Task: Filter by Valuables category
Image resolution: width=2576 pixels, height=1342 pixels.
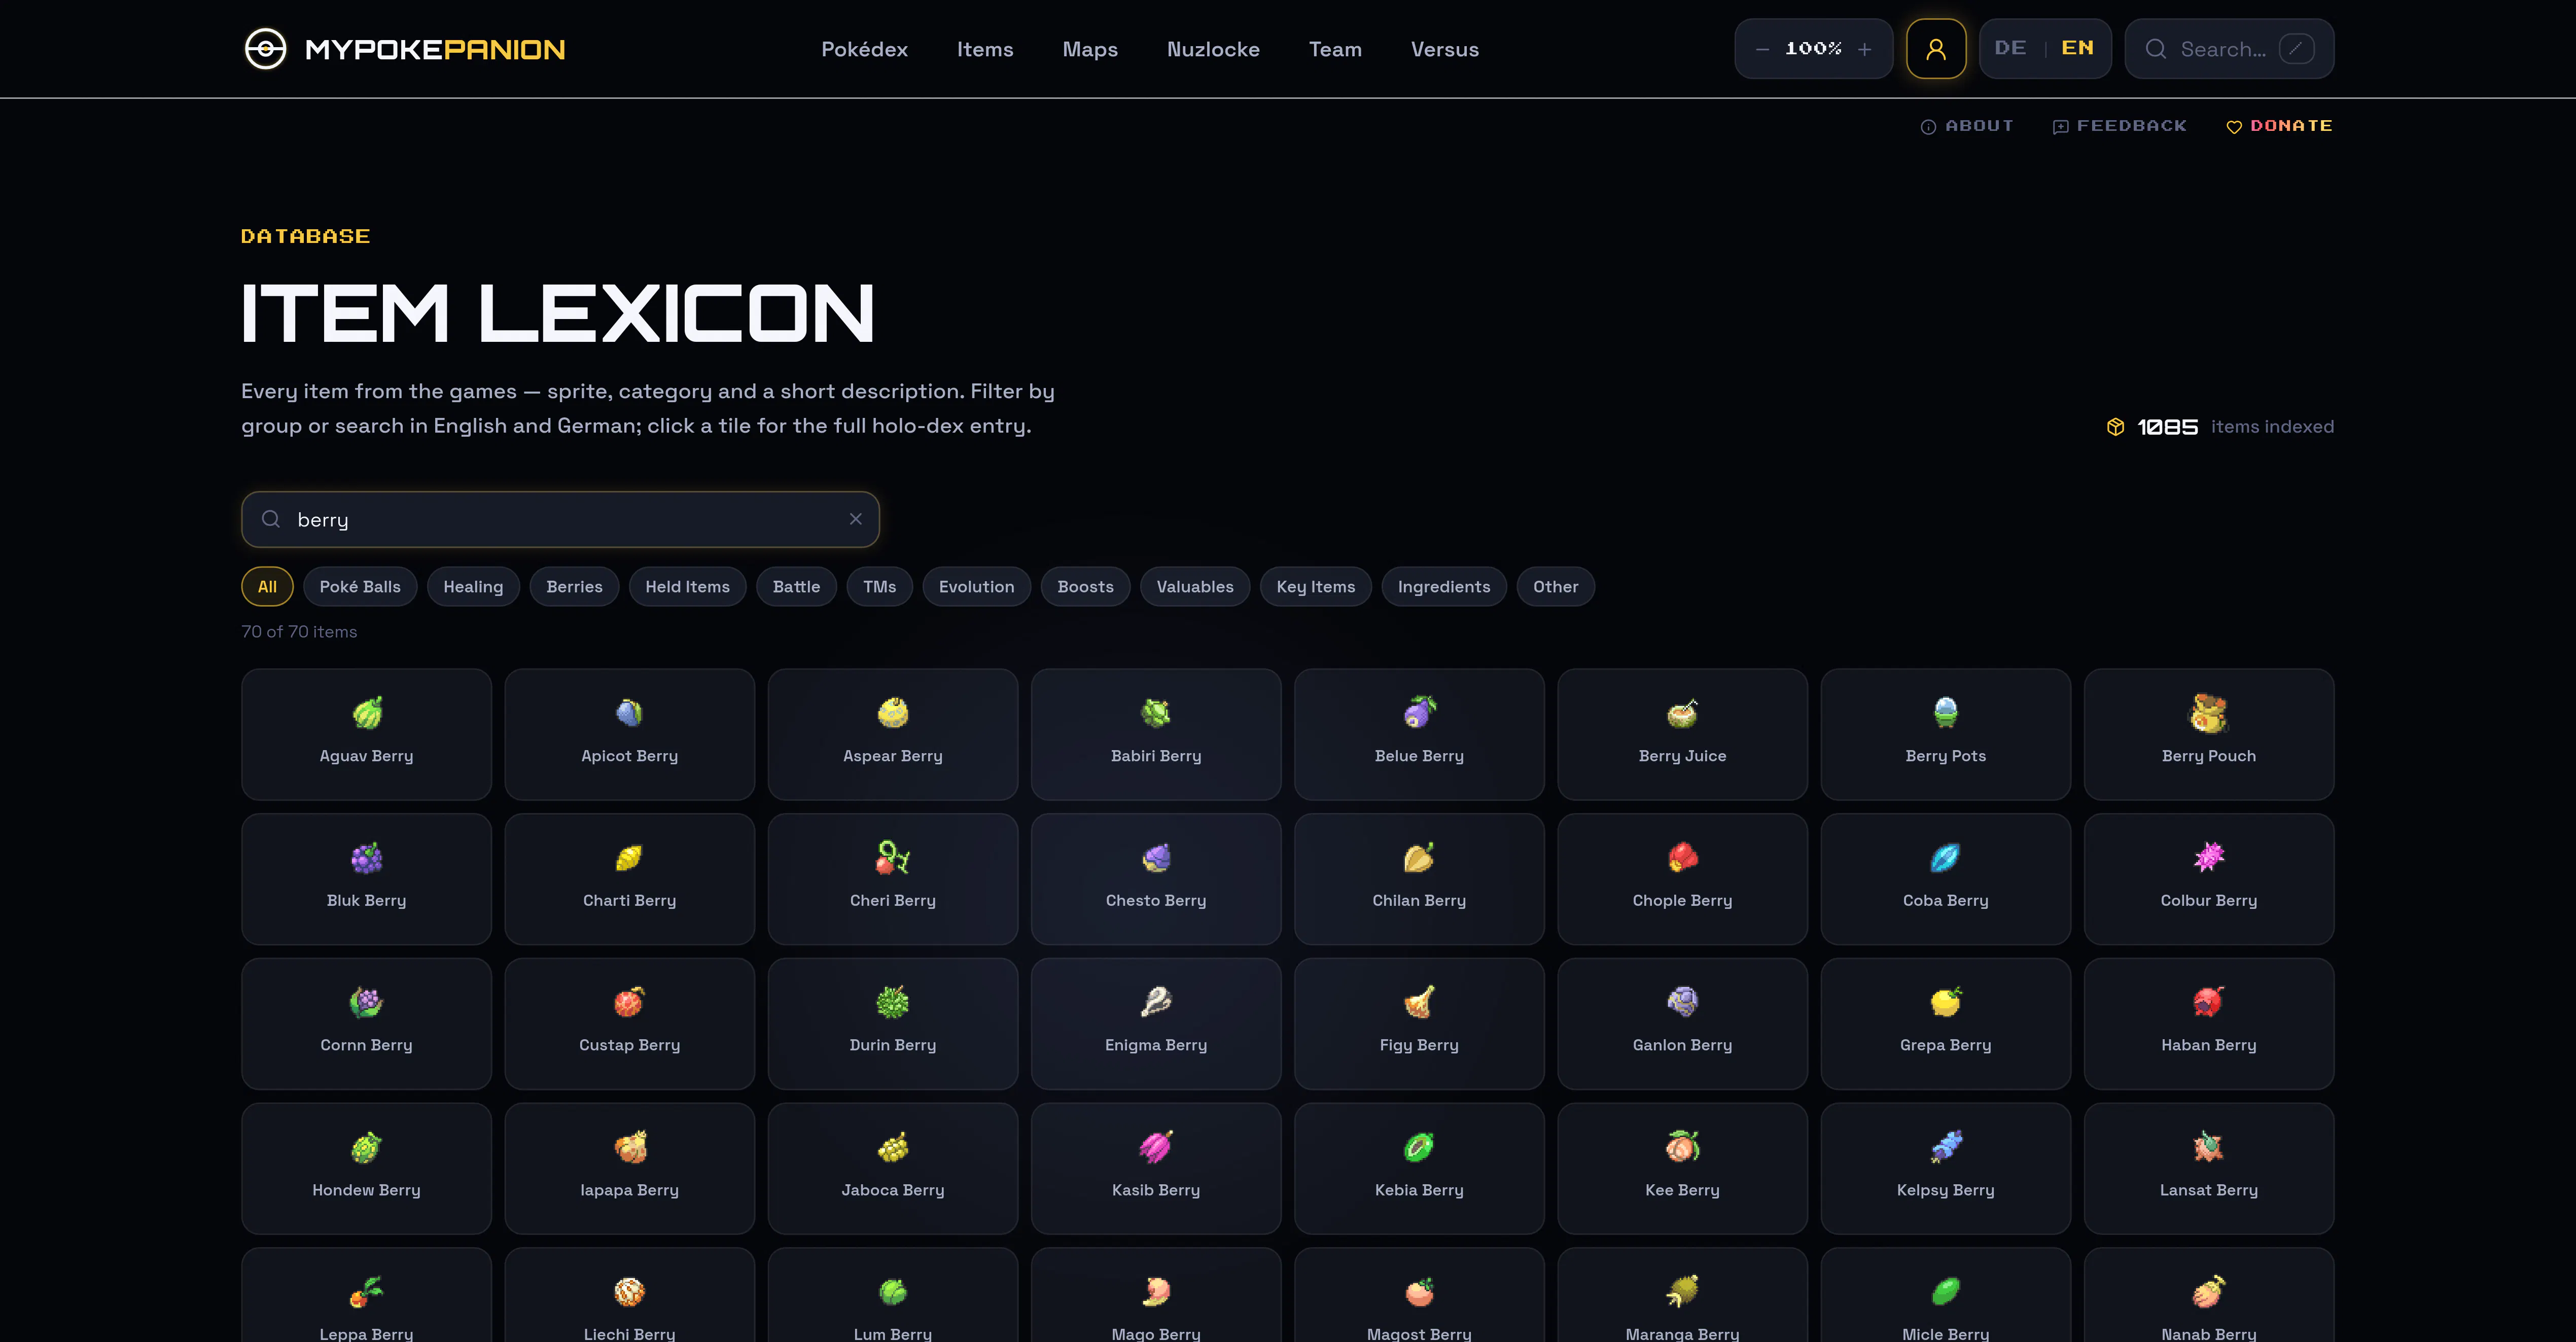Action: [1195, 587]
